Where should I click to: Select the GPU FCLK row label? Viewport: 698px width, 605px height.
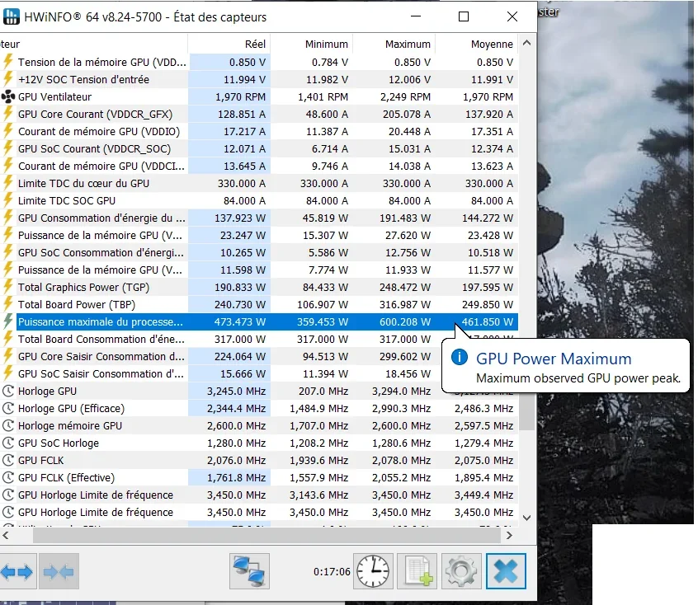tap(41, 461)
